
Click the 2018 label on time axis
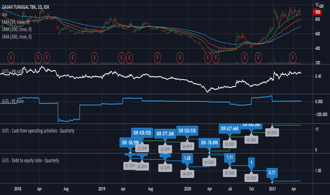coord(18,189)
